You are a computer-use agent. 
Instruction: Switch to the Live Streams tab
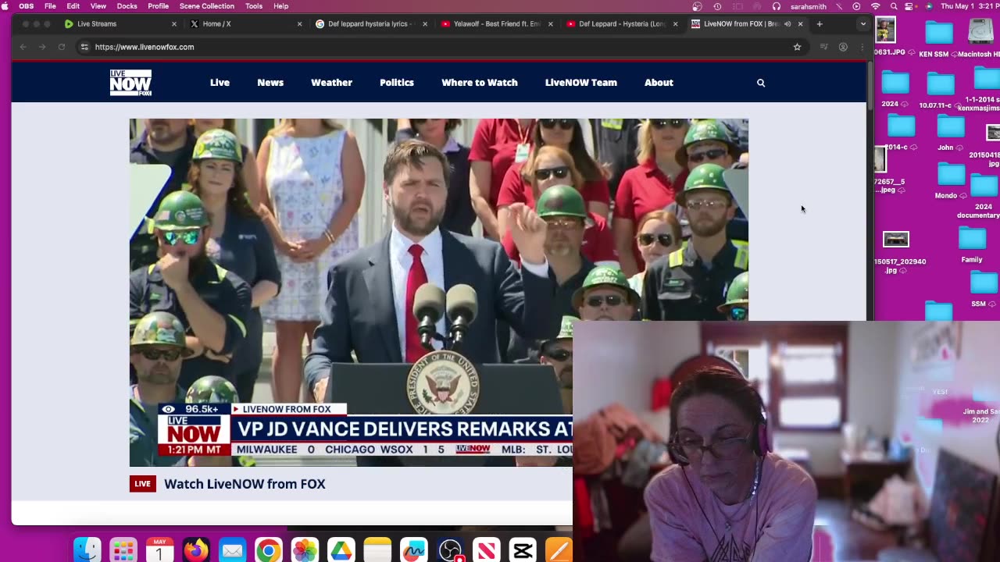pos(119,24)
